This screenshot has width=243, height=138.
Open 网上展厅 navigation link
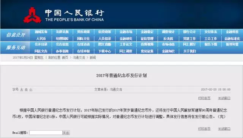click(189, 44)
